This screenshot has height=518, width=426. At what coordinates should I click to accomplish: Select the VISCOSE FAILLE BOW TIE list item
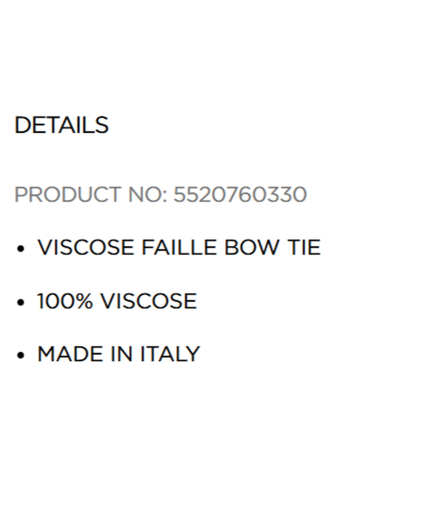pyautogui.click(x=179, y=247)
